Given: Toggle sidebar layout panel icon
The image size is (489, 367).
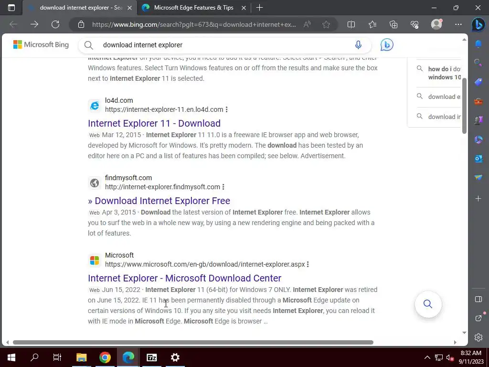Looking at the screenshot, I should [478, 299].
